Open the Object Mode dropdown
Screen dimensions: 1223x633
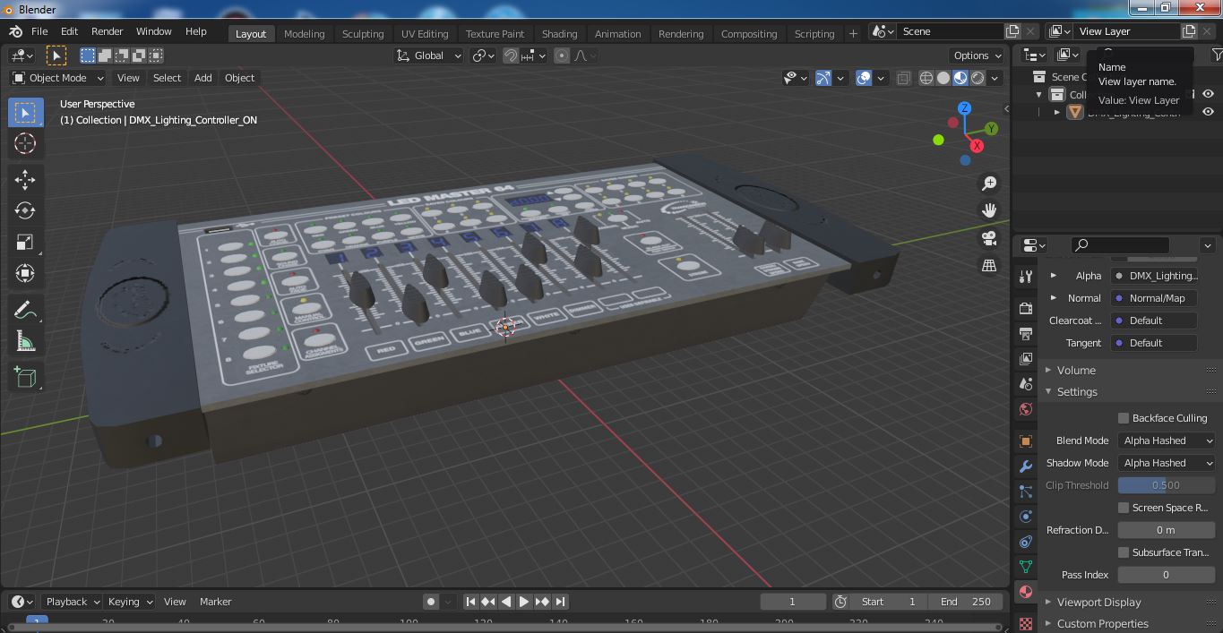57,78
